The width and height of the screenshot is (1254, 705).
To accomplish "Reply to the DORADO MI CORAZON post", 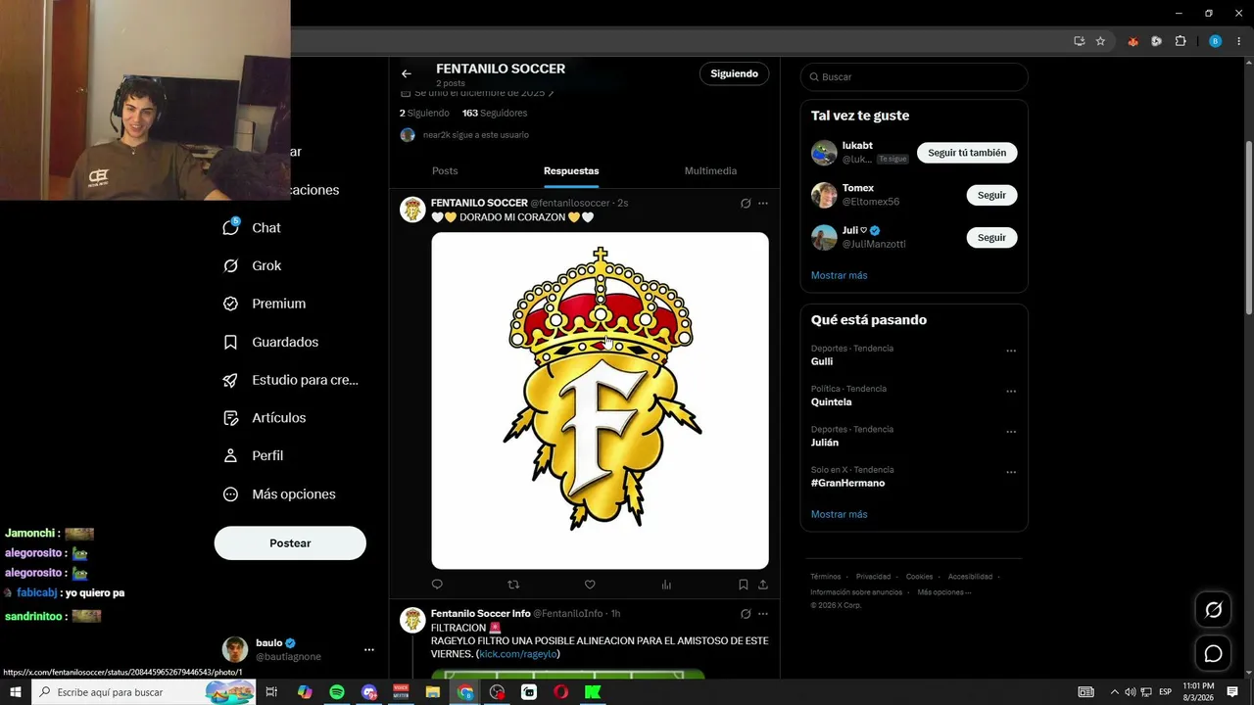I will click(x=437, y=585).
